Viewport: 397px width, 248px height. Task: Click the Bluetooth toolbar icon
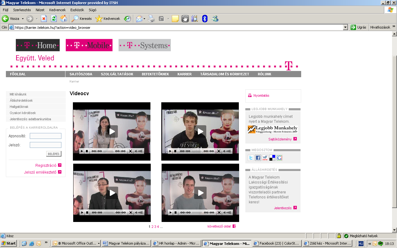point(205,19)
